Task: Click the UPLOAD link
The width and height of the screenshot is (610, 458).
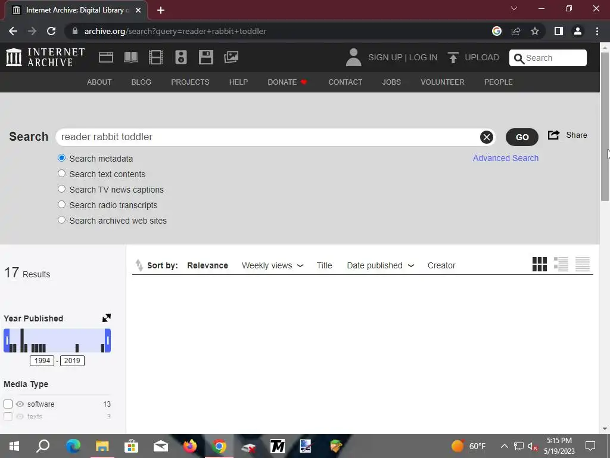Action: pos(481,57)
